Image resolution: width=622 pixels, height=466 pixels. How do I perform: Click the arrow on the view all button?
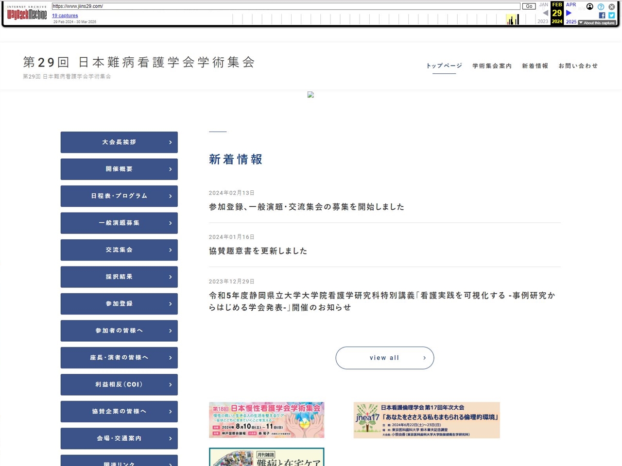tap(424, 358)
